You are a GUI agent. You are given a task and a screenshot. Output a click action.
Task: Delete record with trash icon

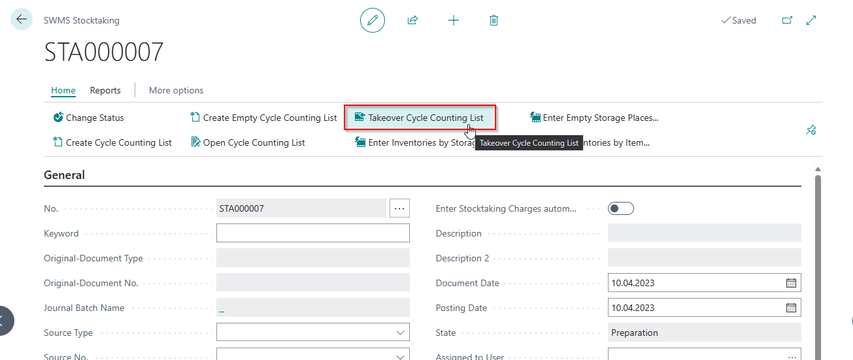(493, 20)
